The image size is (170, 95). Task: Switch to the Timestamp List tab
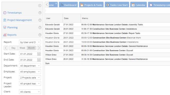pyautogui.click(x=159, y=5)
